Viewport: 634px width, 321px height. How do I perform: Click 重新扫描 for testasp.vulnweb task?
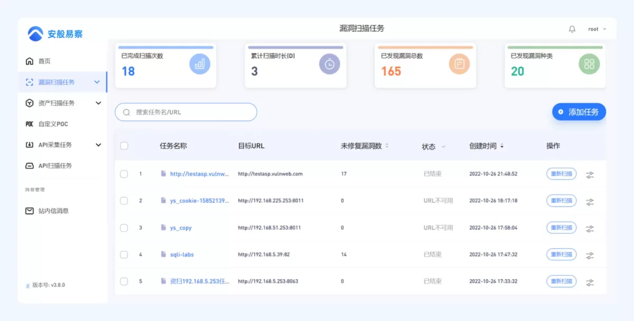coord(561,174)
